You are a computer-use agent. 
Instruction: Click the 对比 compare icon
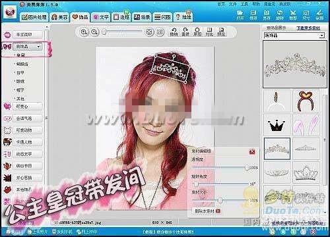[209, 32]
